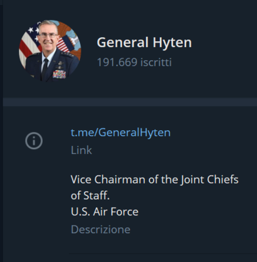This screenshot has height=262, width=257.
Task: Click the Descrizione label under the bio
Action: point(100,229)
